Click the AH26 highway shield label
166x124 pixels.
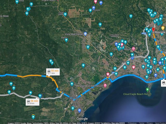coord(144,33)
